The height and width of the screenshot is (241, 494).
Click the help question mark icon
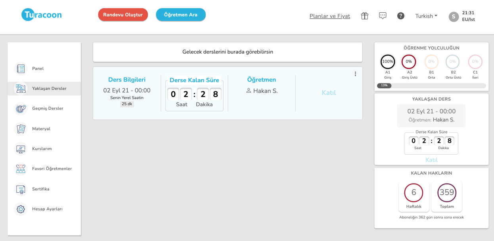point(400,16)
